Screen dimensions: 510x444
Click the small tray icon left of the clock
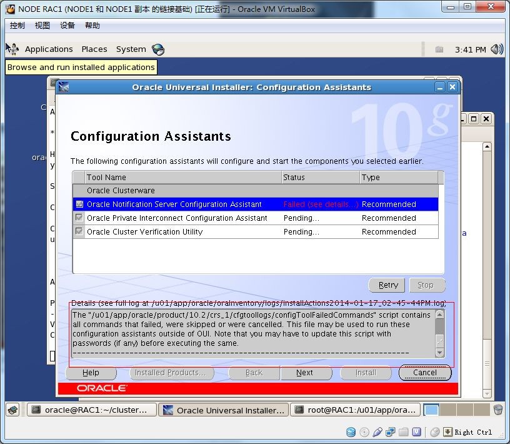[439, 49]
